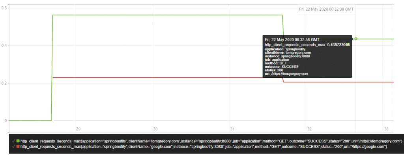This screenshot has width=404, height=155.
Task: Click the tooltip value 0.435723096
Action: tap(338, 45)
